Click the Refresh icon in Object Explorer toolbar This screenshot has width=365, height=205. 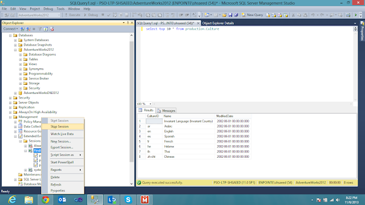[x=46, y=29]
